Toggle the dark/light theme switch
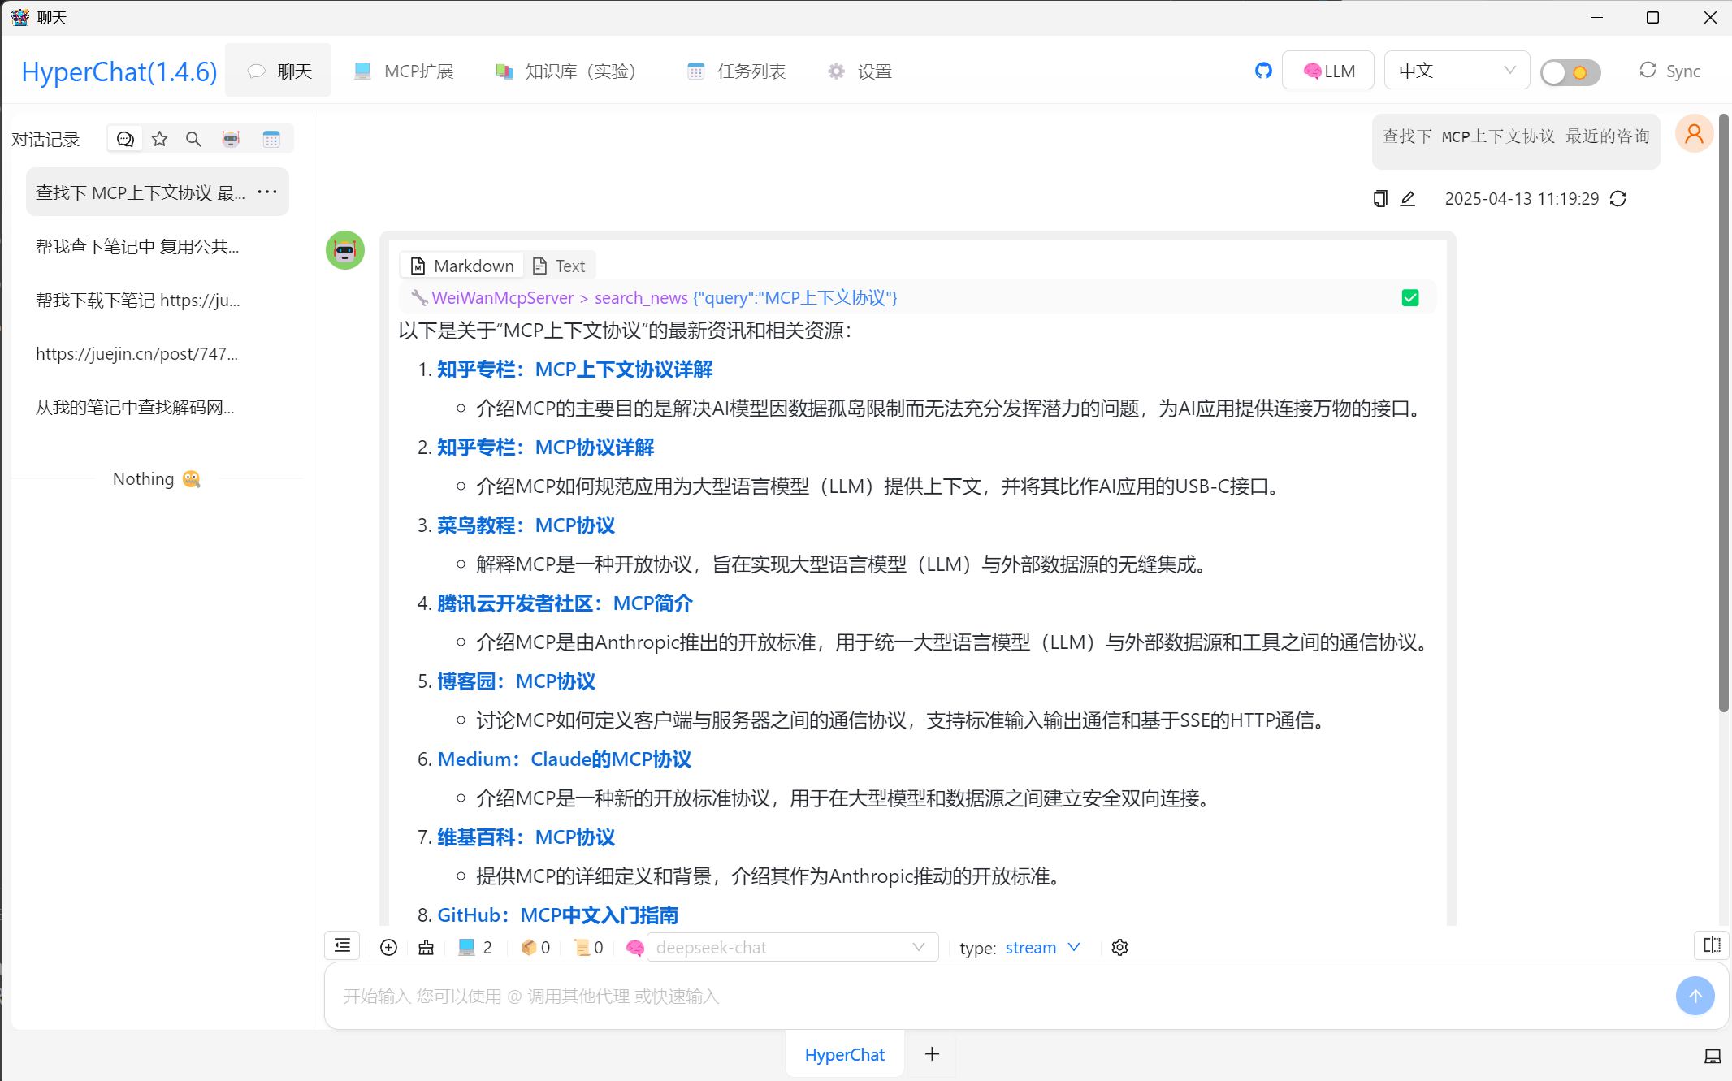Viewport: 1732px width, 1081px height. tap(1570, 72)
